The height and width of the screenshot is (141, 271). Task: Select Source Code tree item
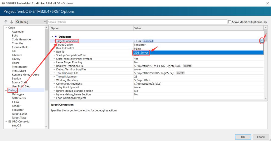(x=19, y=82)
